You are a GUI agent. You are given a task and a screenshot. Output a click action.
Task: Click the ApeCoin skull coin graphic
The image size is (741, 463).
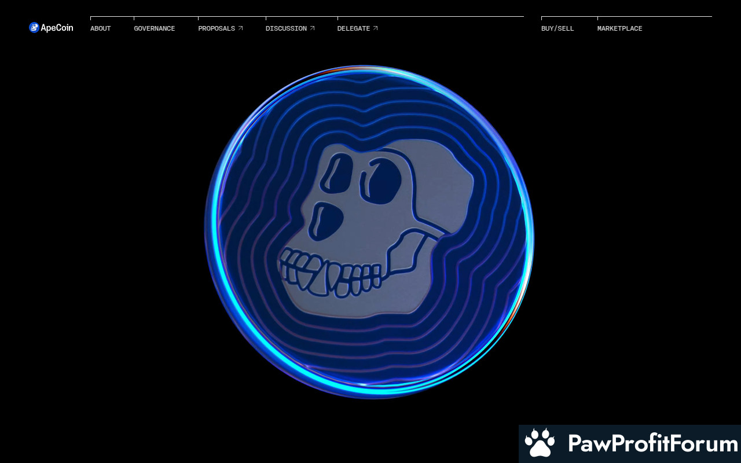[369, 232]
